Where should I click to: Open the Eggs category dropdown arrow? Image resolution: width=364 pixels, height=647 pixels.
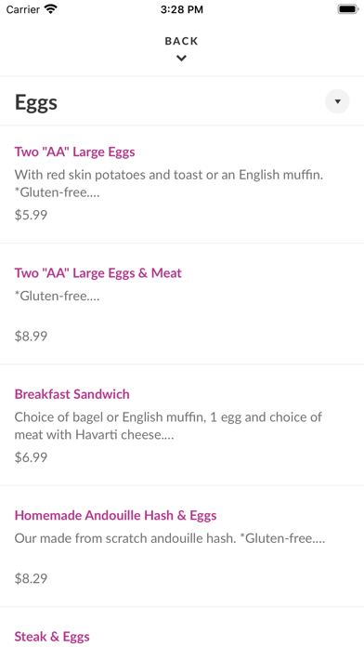click(x=337, y=101)
